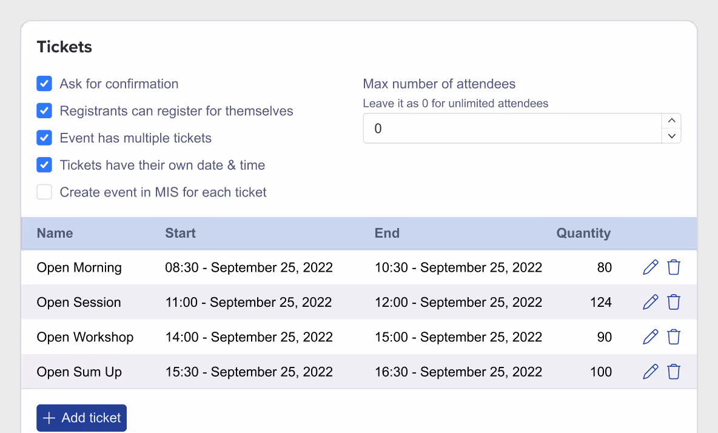
Task: Edit the Open Morning ticket
Action: click(x=650, y=267)
